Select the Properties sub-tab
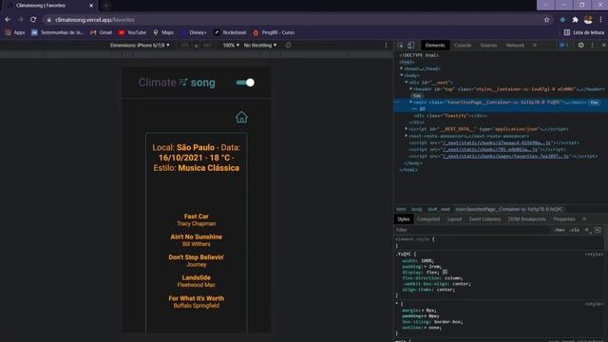 (564, 219)
